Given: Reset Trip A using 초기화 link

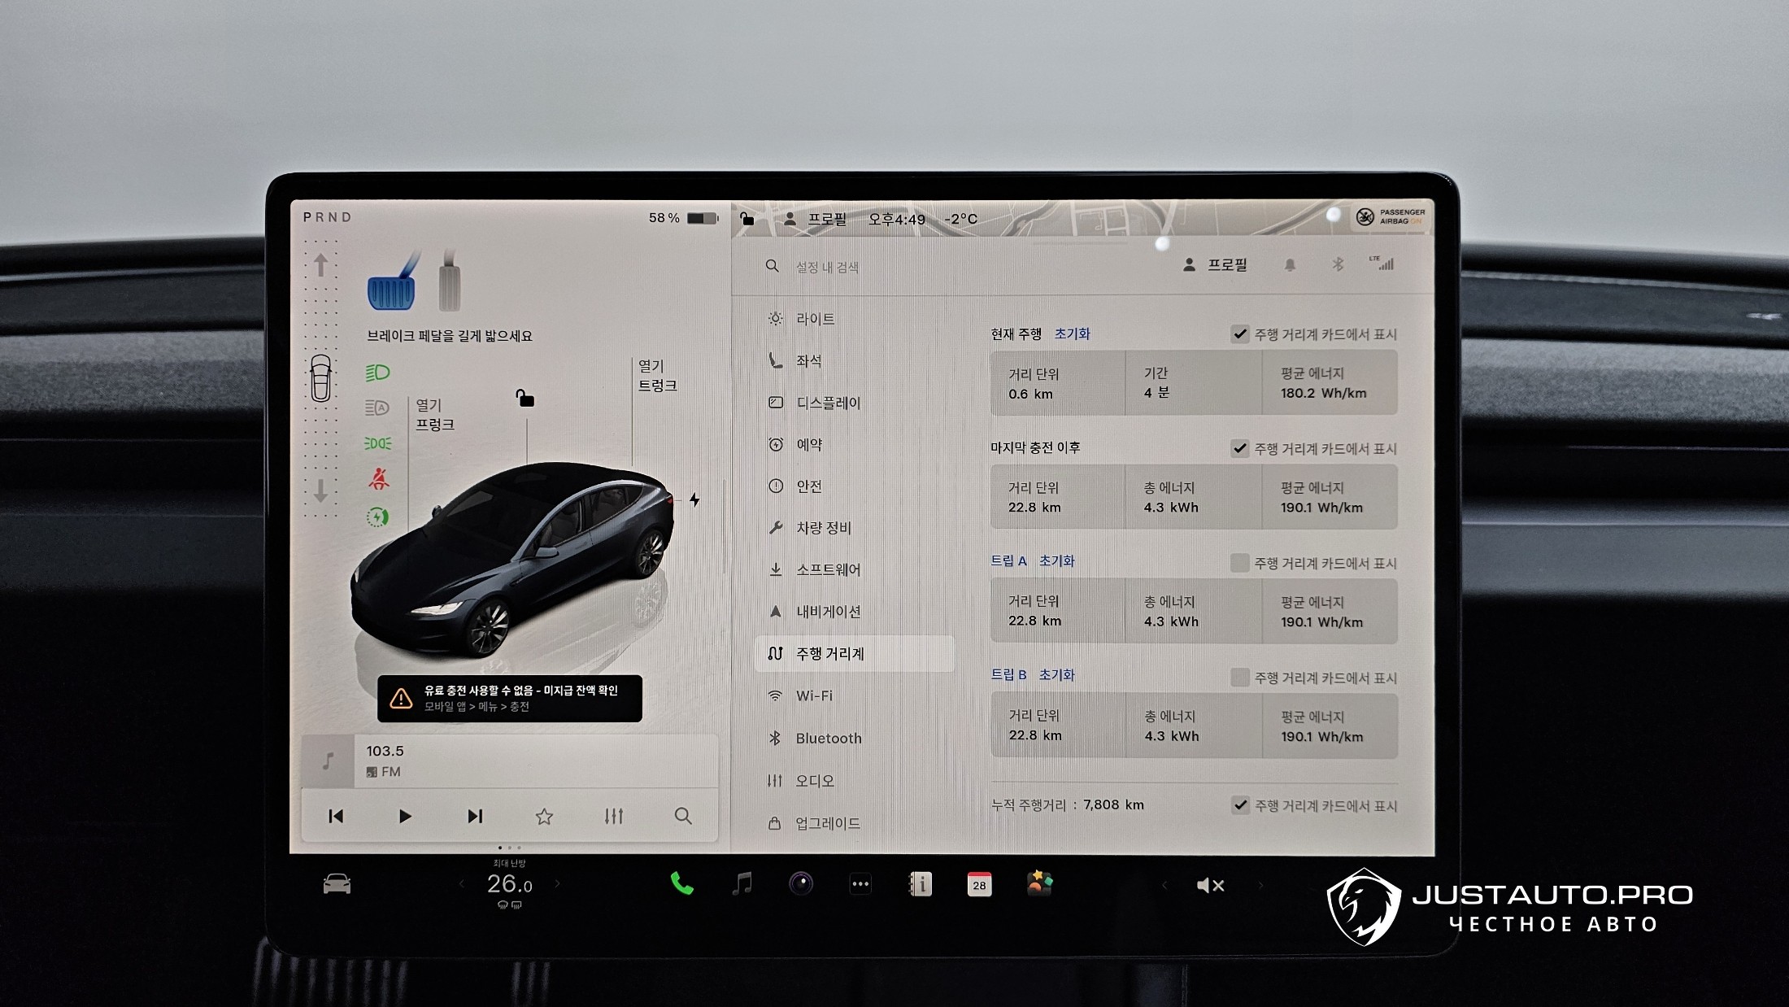Looking at the screenshot, I should tap(1056, 561).
